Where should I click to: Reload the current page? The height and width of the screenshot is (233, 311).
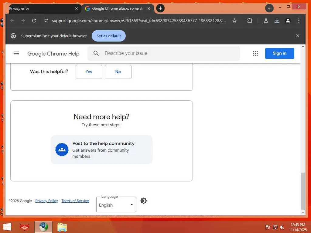tap(34, 21)
